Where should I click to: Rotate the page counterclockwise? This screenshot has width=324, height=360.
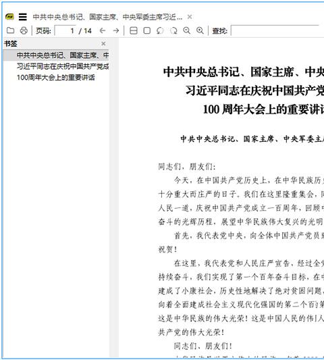pos(160,30)
